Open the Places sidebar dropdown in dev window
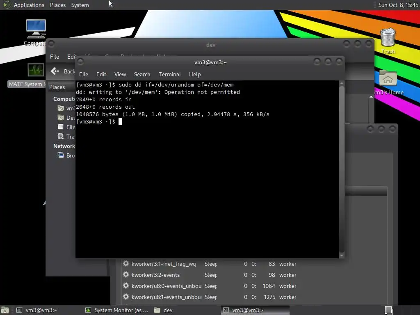The height and width of the screenshot is (315, 420). click(61, 87)
